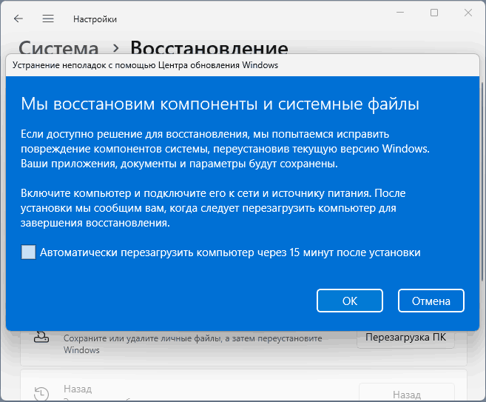Click heading Мы восстановим компоненты и системные файлы

coord(220,104)
